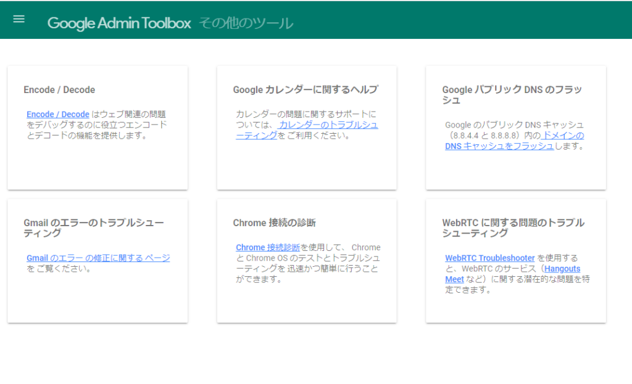
Task: Open the WebRTC Troubleshooter link
Action: pos(490,258)
